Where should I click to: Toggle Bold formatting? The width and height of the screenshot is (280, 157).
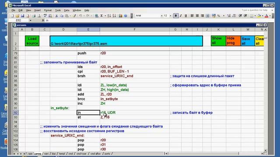click(176, 16)
